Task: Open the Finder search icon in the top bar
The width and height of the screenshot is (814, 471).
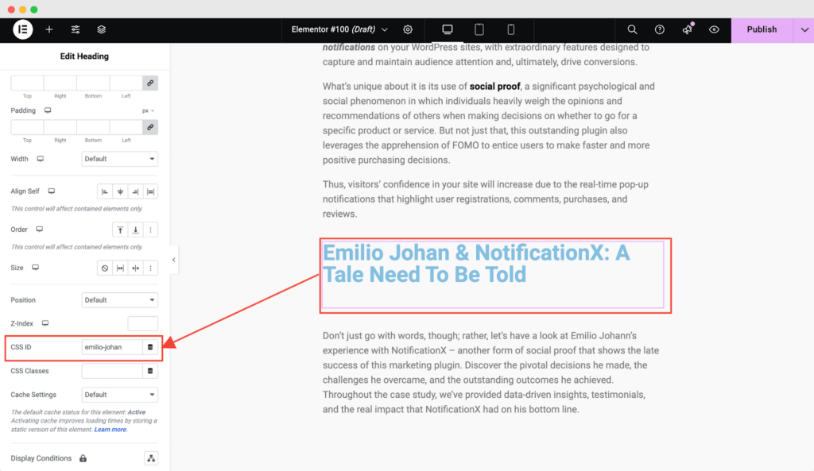Action: click(632, 29)
